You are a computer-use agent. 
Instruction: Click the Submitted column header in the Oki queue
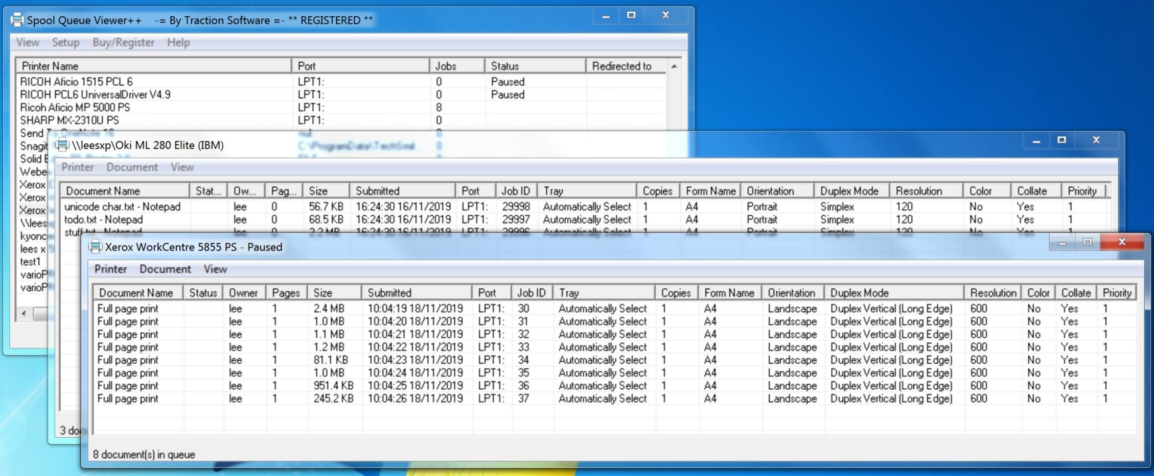pyautogui.click(x=377, y=190)
